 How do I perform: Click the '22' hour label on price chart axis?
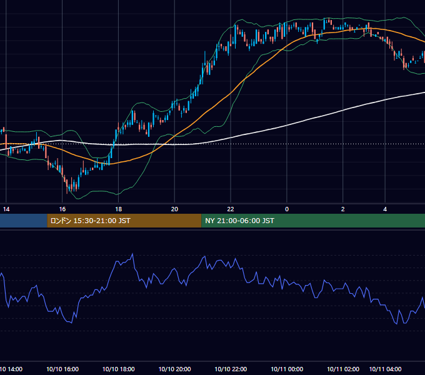[231, 209]
